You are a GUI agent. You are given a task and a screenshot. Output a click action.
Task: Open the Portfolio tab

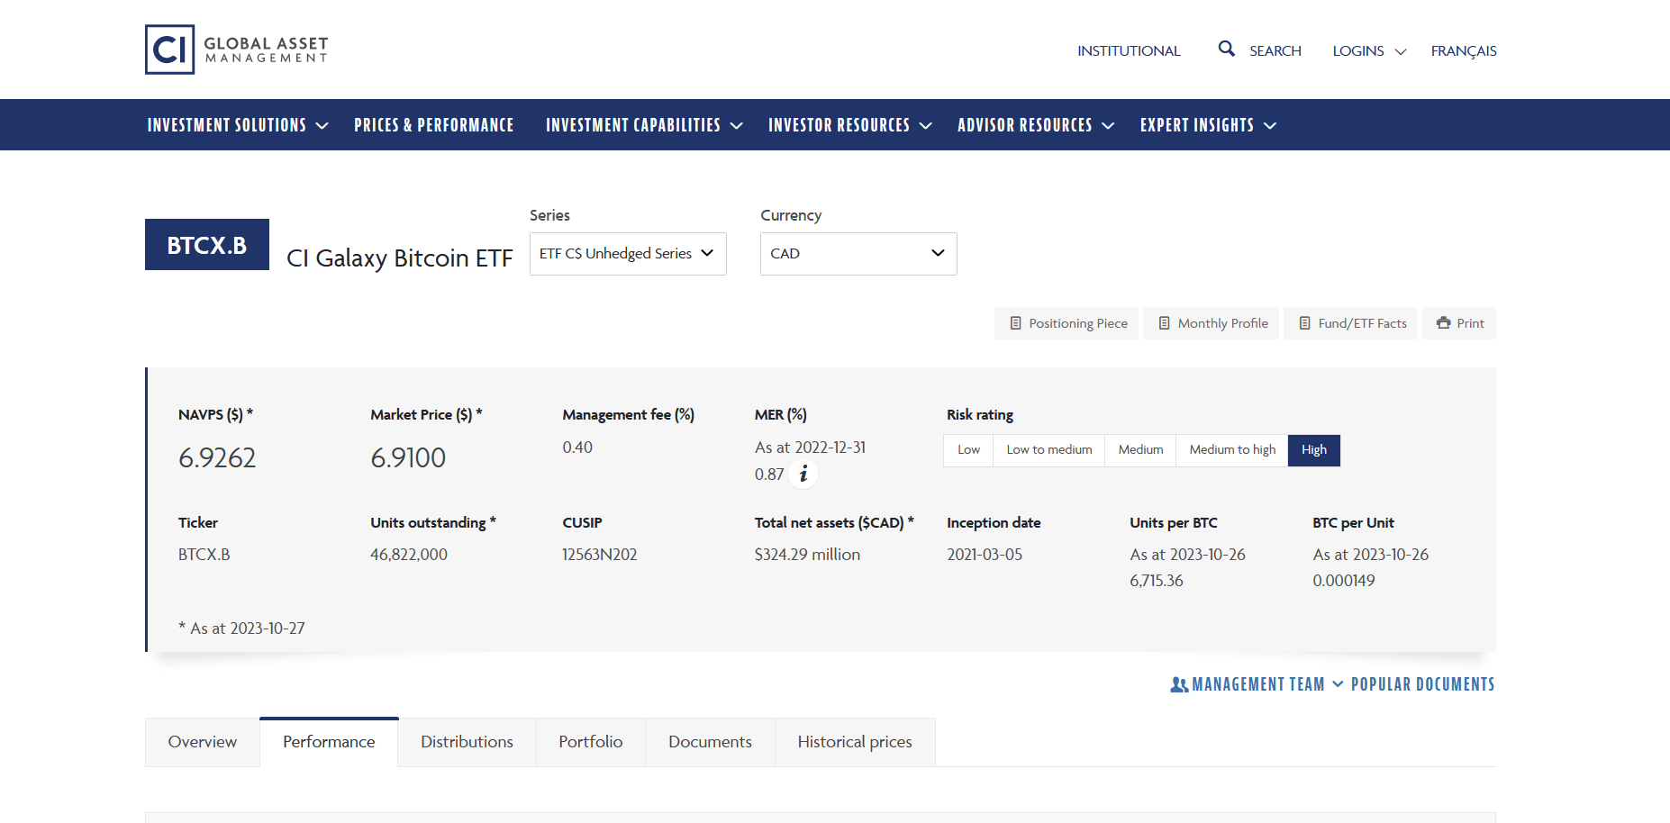pyautogui.click(x=591, y=742)
